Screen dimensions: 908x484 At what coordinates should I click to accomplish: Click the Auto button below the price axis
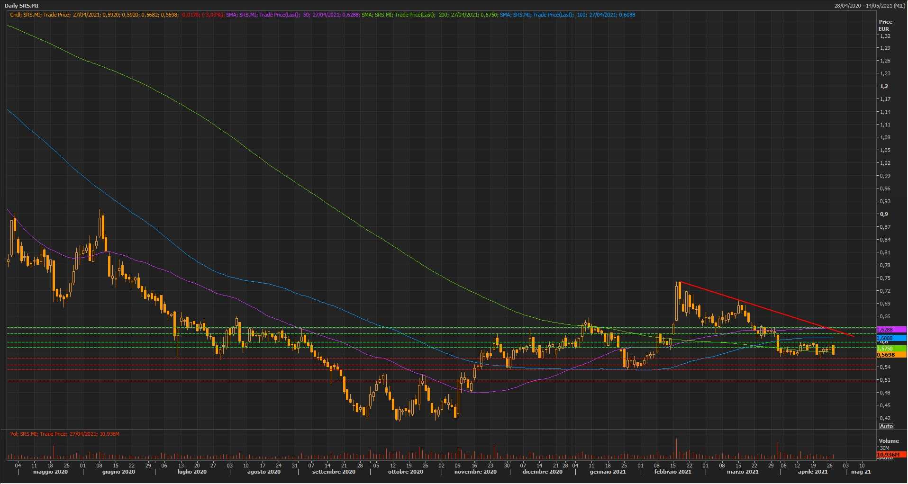pyautogui.click(x=886, y=426)
